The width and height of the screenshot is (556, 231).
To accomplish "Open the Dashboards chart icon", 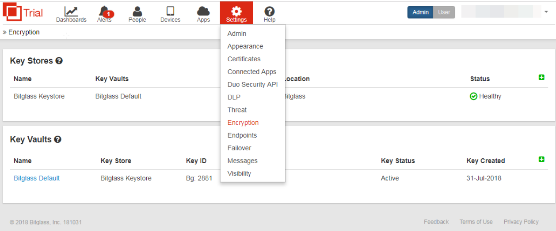I will coord(71,12).
